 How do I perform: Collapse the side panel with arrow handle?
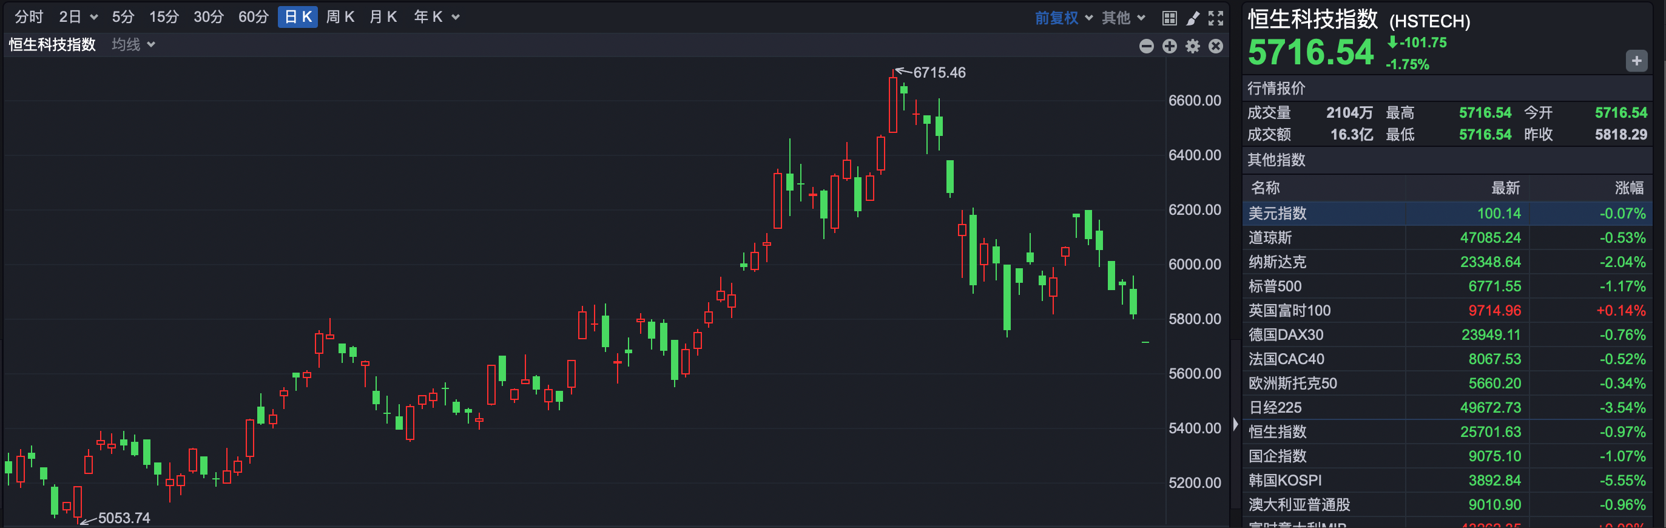click(x=1235, y=424)
